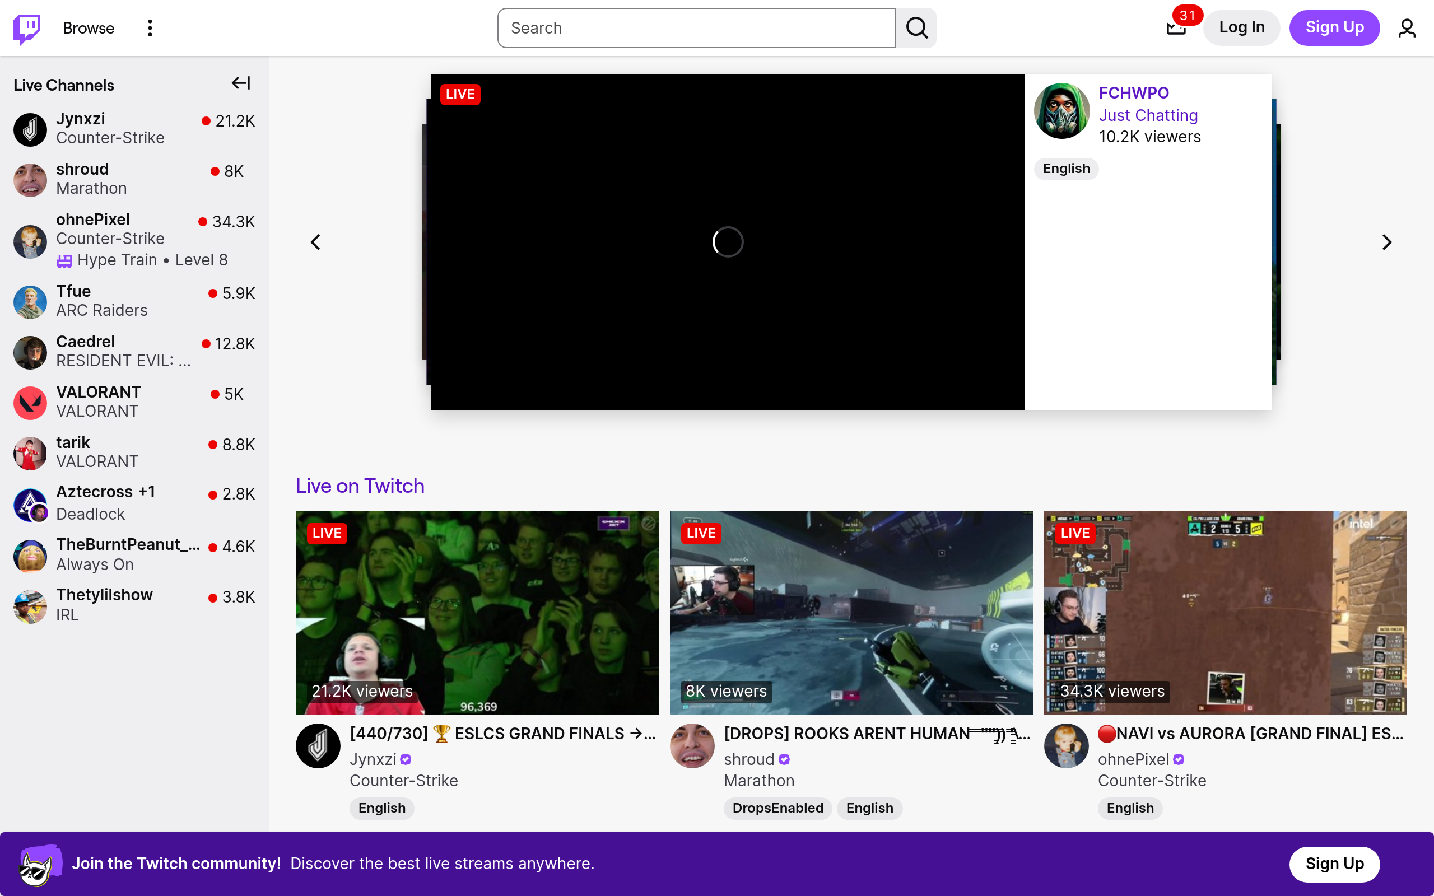
Task: Click Caedrel's avatar in the sidebar
Action: pyautogui.click(x=30, y=352)
